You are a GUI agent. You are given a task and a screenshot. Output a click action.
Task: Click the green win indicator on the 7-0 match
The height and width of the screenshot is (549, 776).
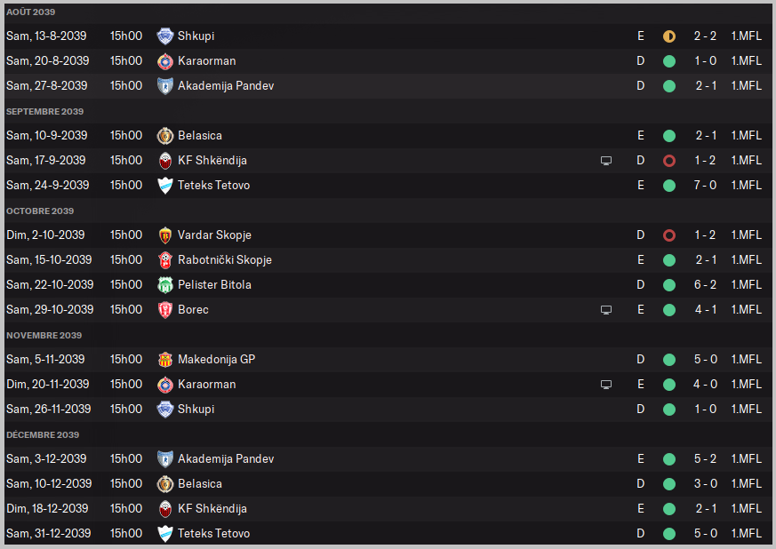point(669,186)
